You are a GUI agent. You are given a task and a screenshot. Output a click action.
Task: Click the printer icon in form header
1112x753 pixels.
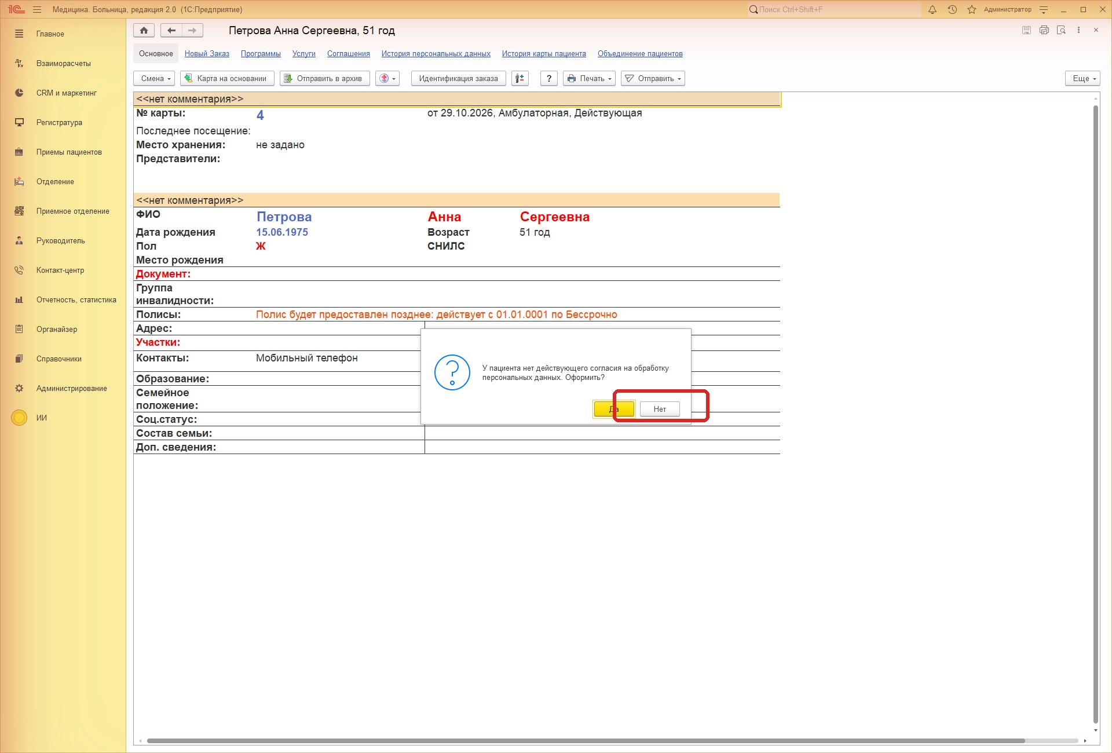pyautogui.click(x=1044, y=30)
